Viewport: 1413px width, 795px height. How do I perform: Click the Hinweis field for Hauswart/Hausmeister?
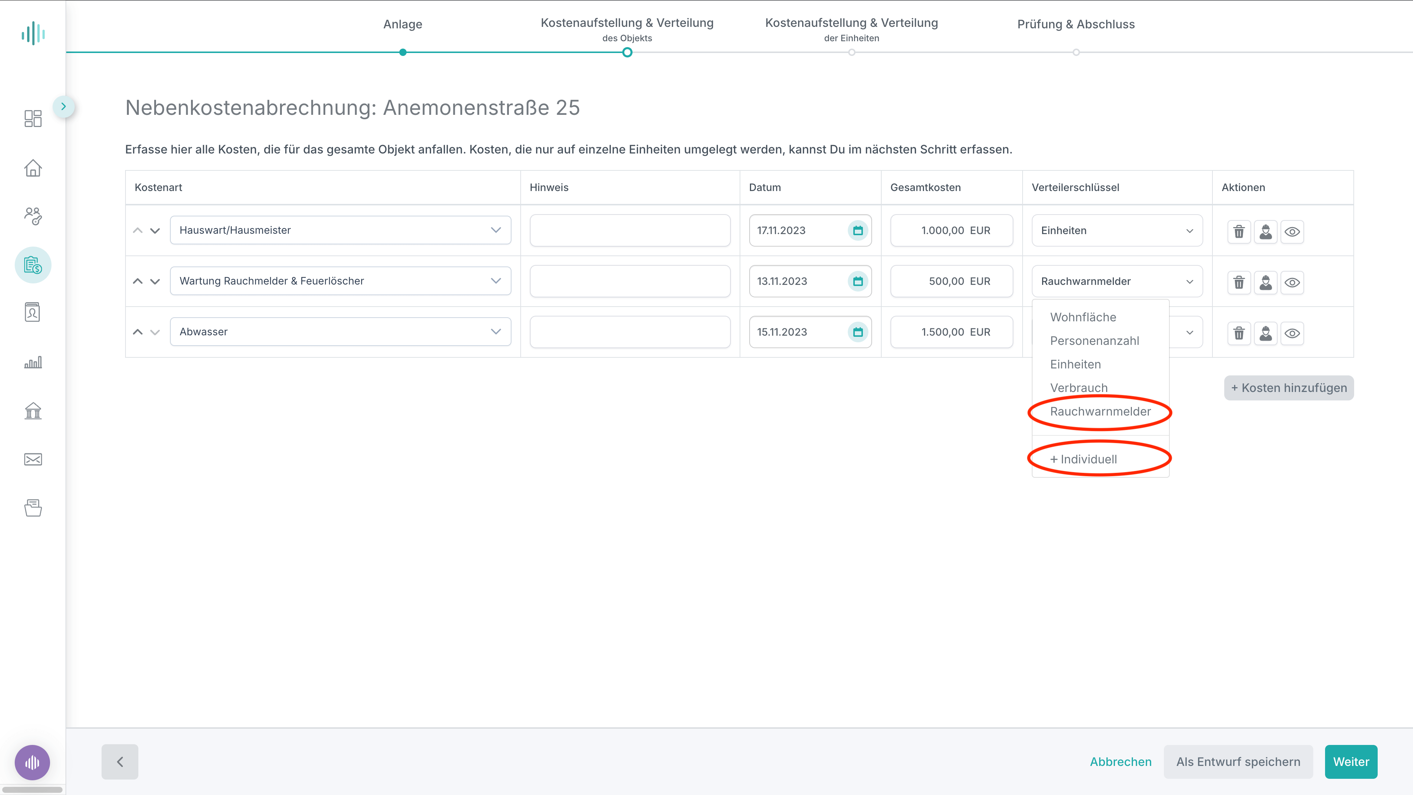630,230
